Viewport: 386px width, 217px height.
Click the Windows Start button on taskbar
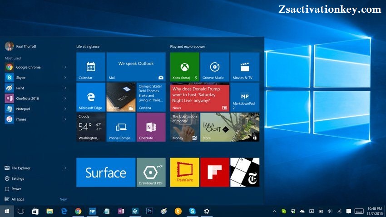point(7,211)
